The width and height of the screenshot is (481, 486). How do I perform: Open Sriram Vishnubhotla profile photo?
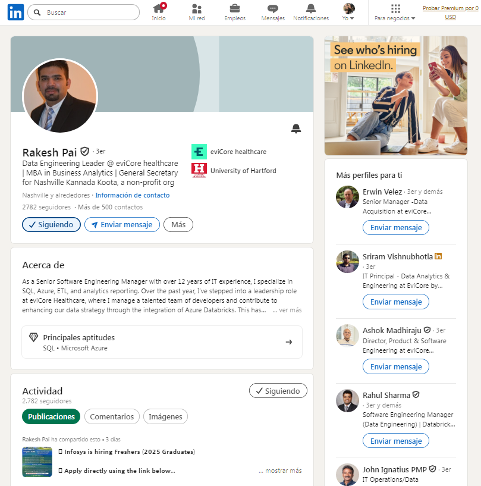pos(347,262)
